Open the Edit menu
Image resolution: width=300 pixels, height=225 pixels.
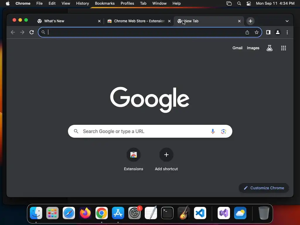52,4
